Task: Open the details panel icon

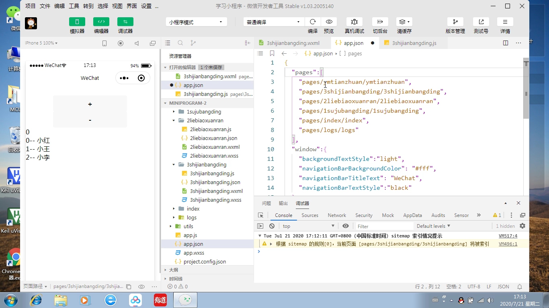Action: tap(505, 22)
